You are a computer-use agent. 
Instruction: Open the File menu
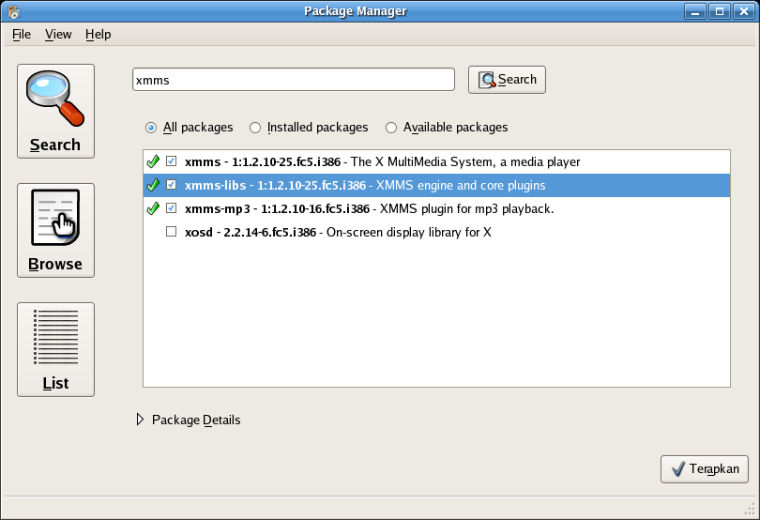point(22,35)
